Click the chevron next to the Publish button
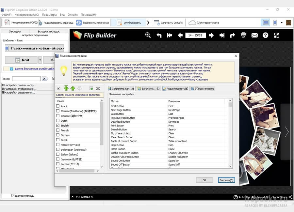The height and width of the screenshot is (212, 294). tap(148, 23)
